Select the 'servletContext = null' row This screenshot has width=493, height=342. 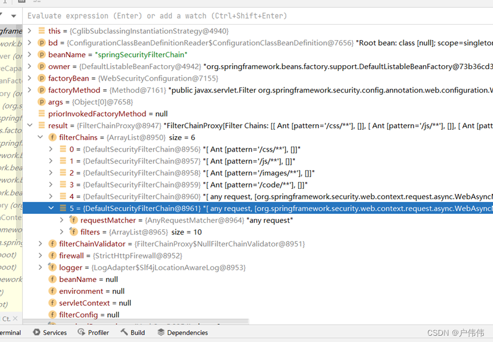coord(258,303)
